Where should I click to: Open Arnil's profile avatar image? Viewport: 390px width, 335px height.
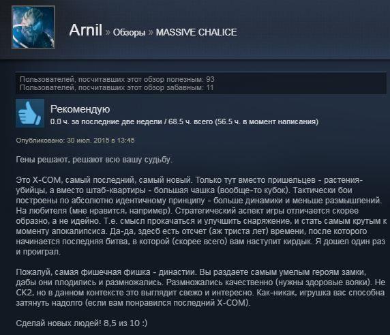point(33,27)
